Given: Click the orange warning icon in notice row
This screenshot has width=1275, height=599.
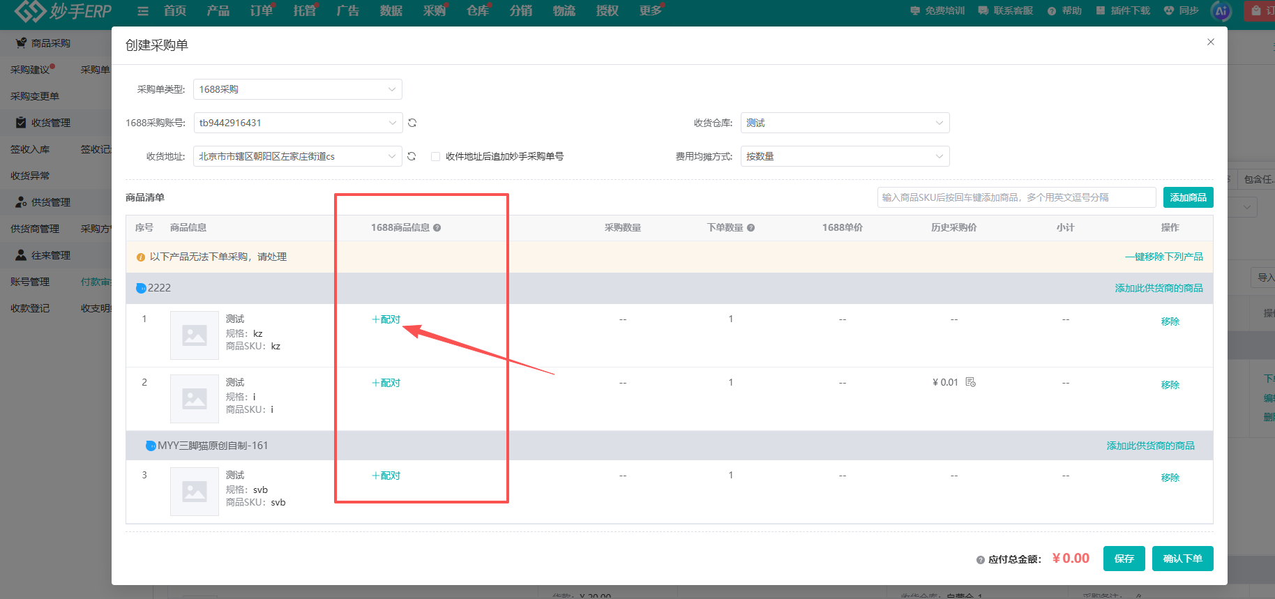Looking at the screenshot, I should click(x=141, y=257).
